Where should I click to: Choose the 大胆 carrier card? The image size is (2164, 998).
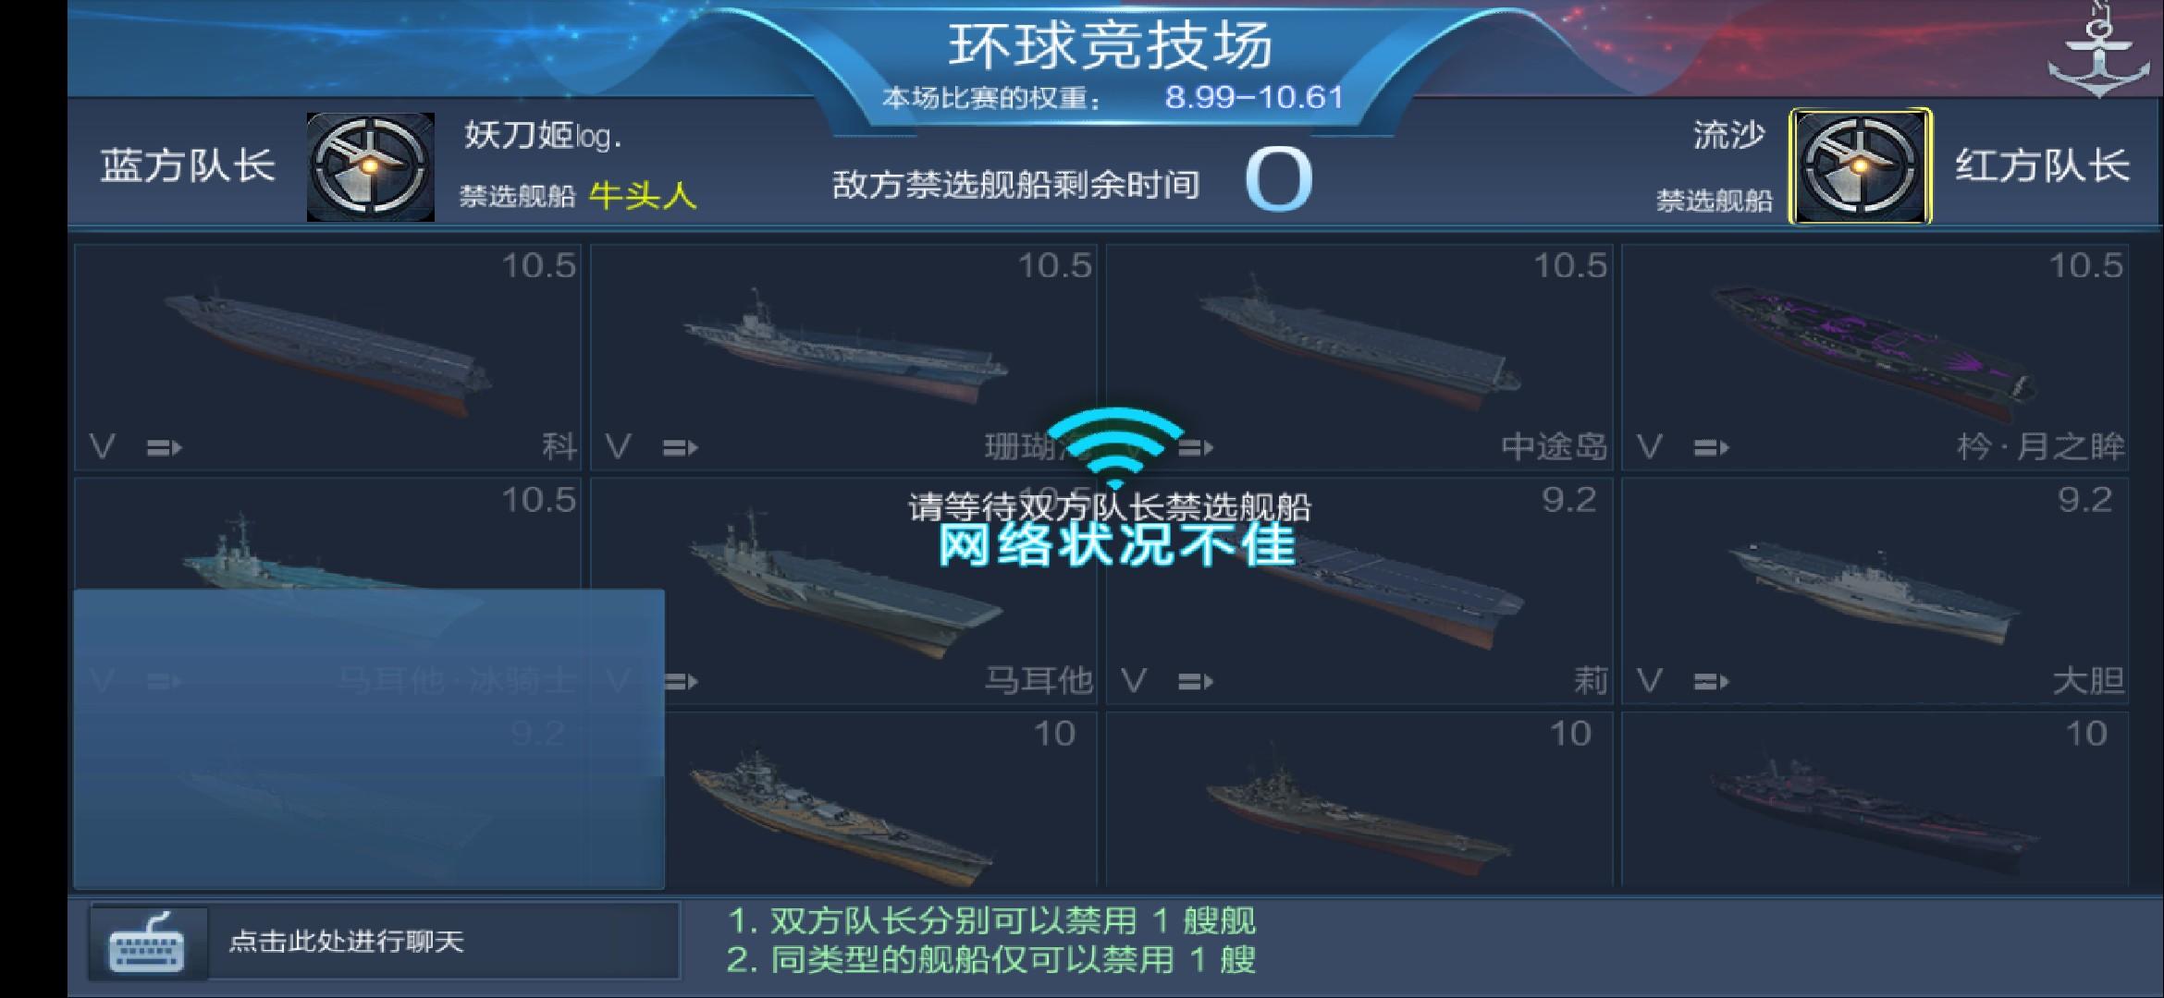(x=1875, y=590)
